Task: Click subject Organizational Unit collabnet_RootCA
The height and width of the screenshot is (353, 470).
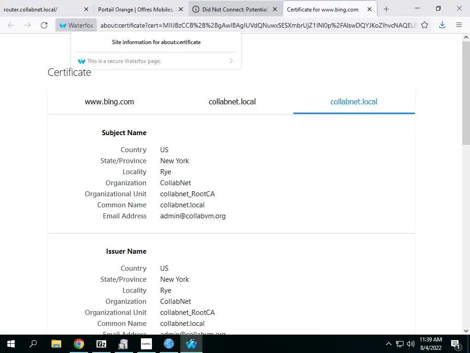Action: [x=187, y=194]
